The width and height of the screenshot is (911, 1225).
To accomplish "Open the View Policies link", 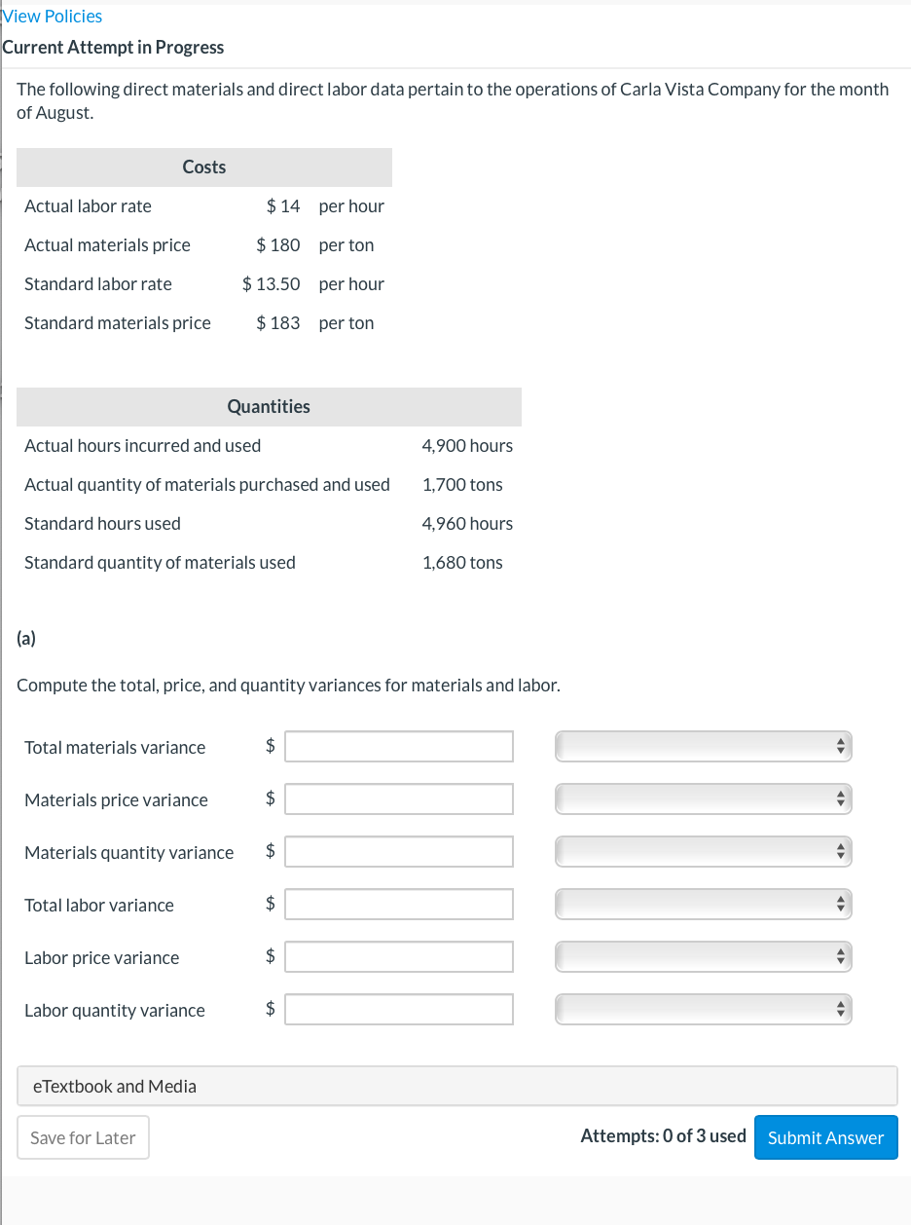I will (x=52, y=16).
